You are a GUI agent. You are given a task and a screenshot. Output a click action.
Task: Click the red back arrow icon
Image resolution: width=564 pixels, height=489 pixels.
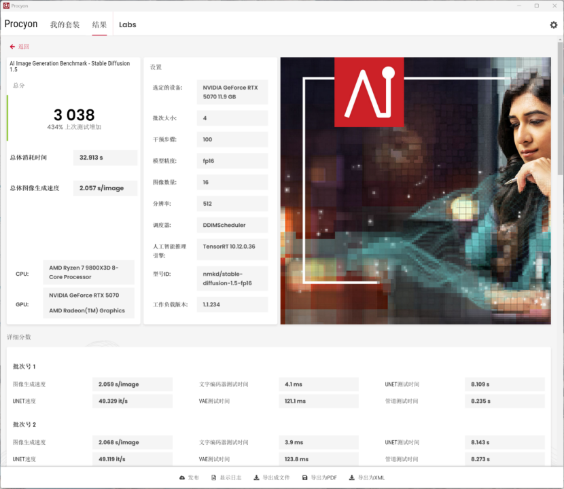click(x=12, y=47)
